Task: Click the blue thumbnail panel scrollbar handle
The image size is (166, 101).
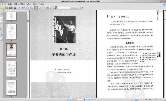Action: [28, 21]
